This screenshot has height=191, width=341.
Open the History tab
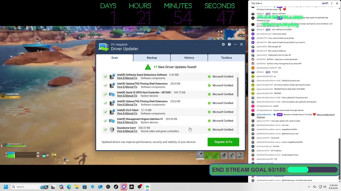pyautogui.click(x=189, y=58)
